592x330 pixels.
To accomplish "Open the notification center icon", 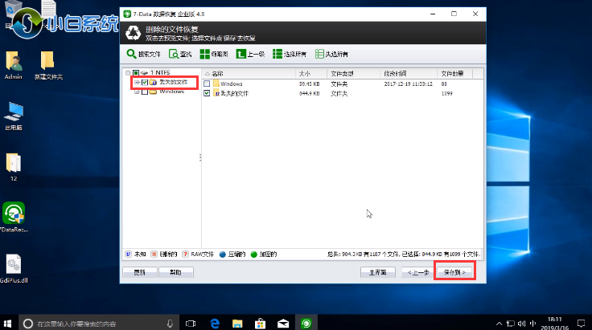I will coord(581,324).
